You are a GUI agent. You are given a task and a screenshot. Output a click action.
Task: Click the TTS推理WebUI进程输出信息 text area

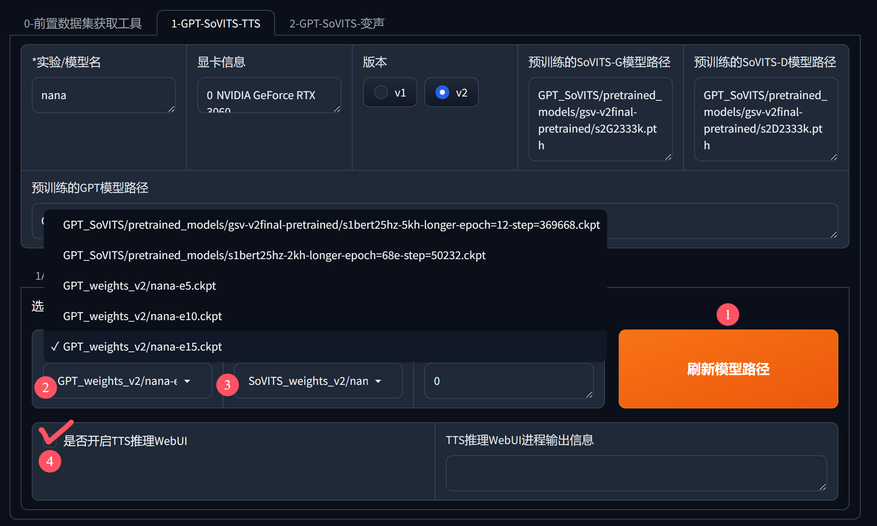(636, 473)
